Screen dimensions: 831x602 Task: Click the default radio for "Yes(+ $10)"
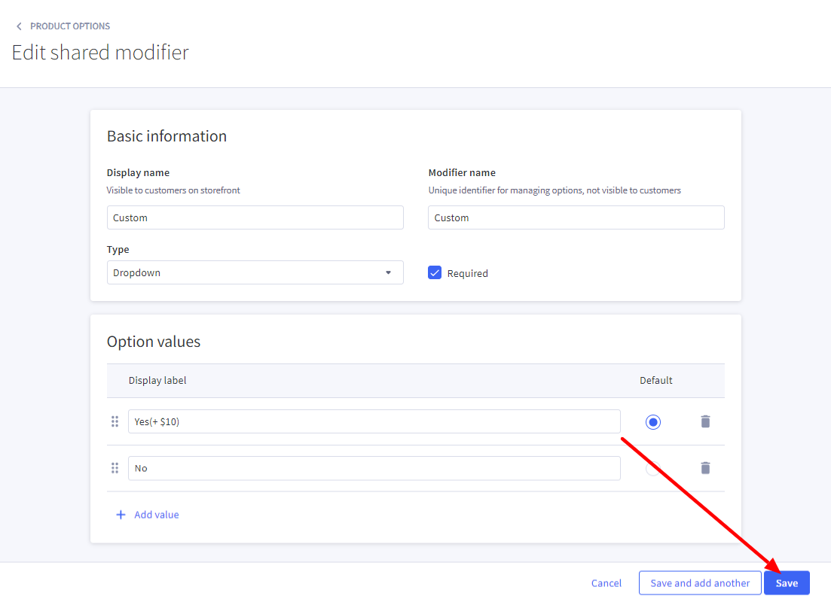[652, 421]
